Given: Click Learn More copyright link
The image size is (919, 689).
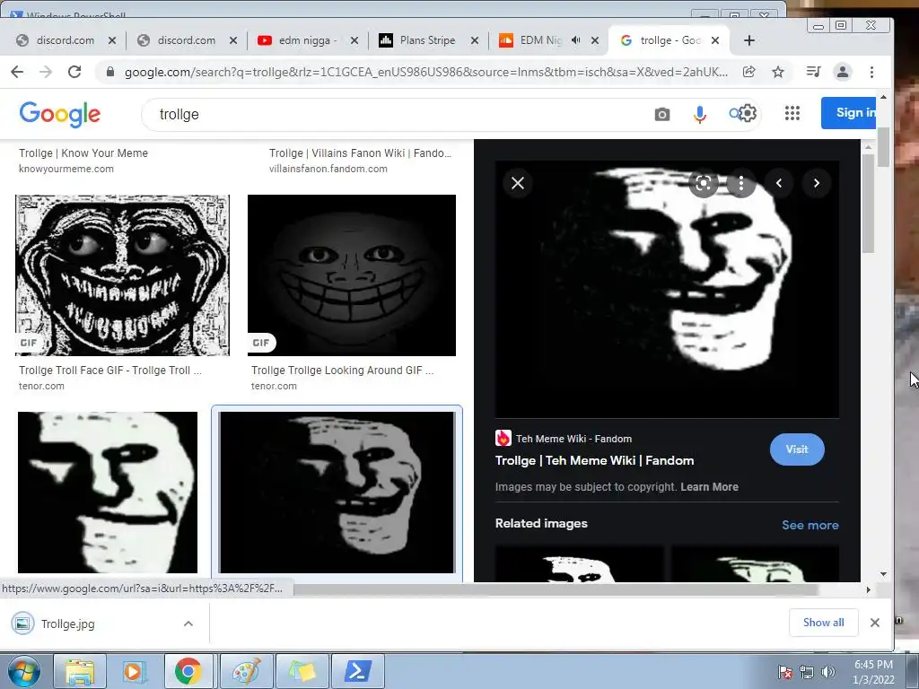Looking at the screenshot, I should tap(709, 487).
